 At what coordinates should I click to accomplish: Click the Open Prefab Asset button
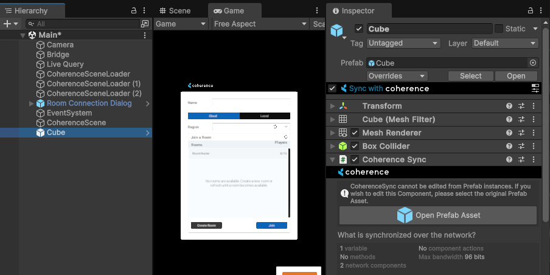pyautogui.click(x=438, y=215)
